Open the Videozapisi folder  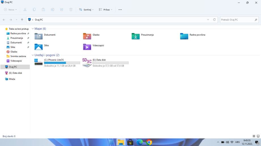(x=87, y=47)
